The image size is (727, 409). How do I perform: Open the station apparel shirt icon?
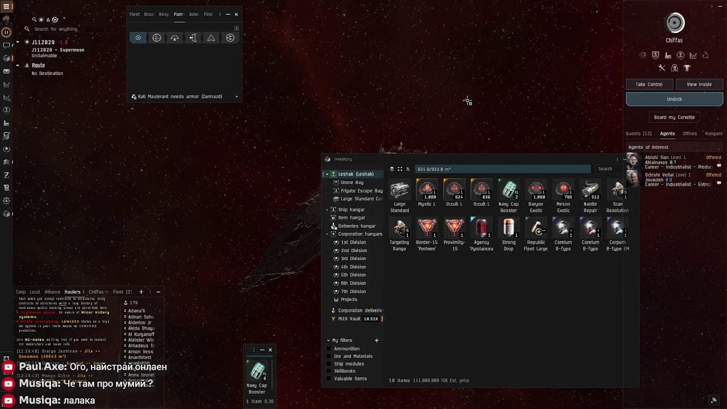click(x=687, y=68)
